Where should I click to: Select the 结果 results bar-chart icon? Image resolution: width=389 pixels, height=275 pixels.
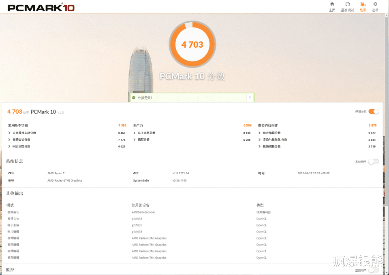(363, 4)
